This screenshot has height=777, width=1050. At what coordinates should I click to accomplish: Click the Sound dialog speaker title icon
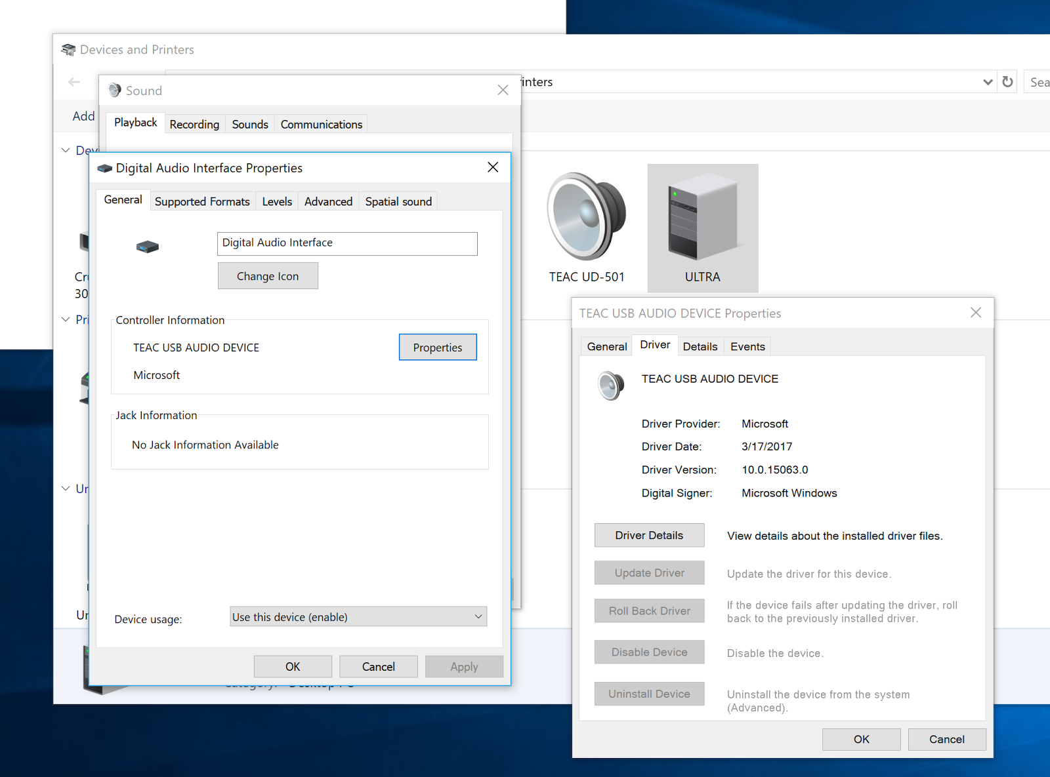click(115, 90)
